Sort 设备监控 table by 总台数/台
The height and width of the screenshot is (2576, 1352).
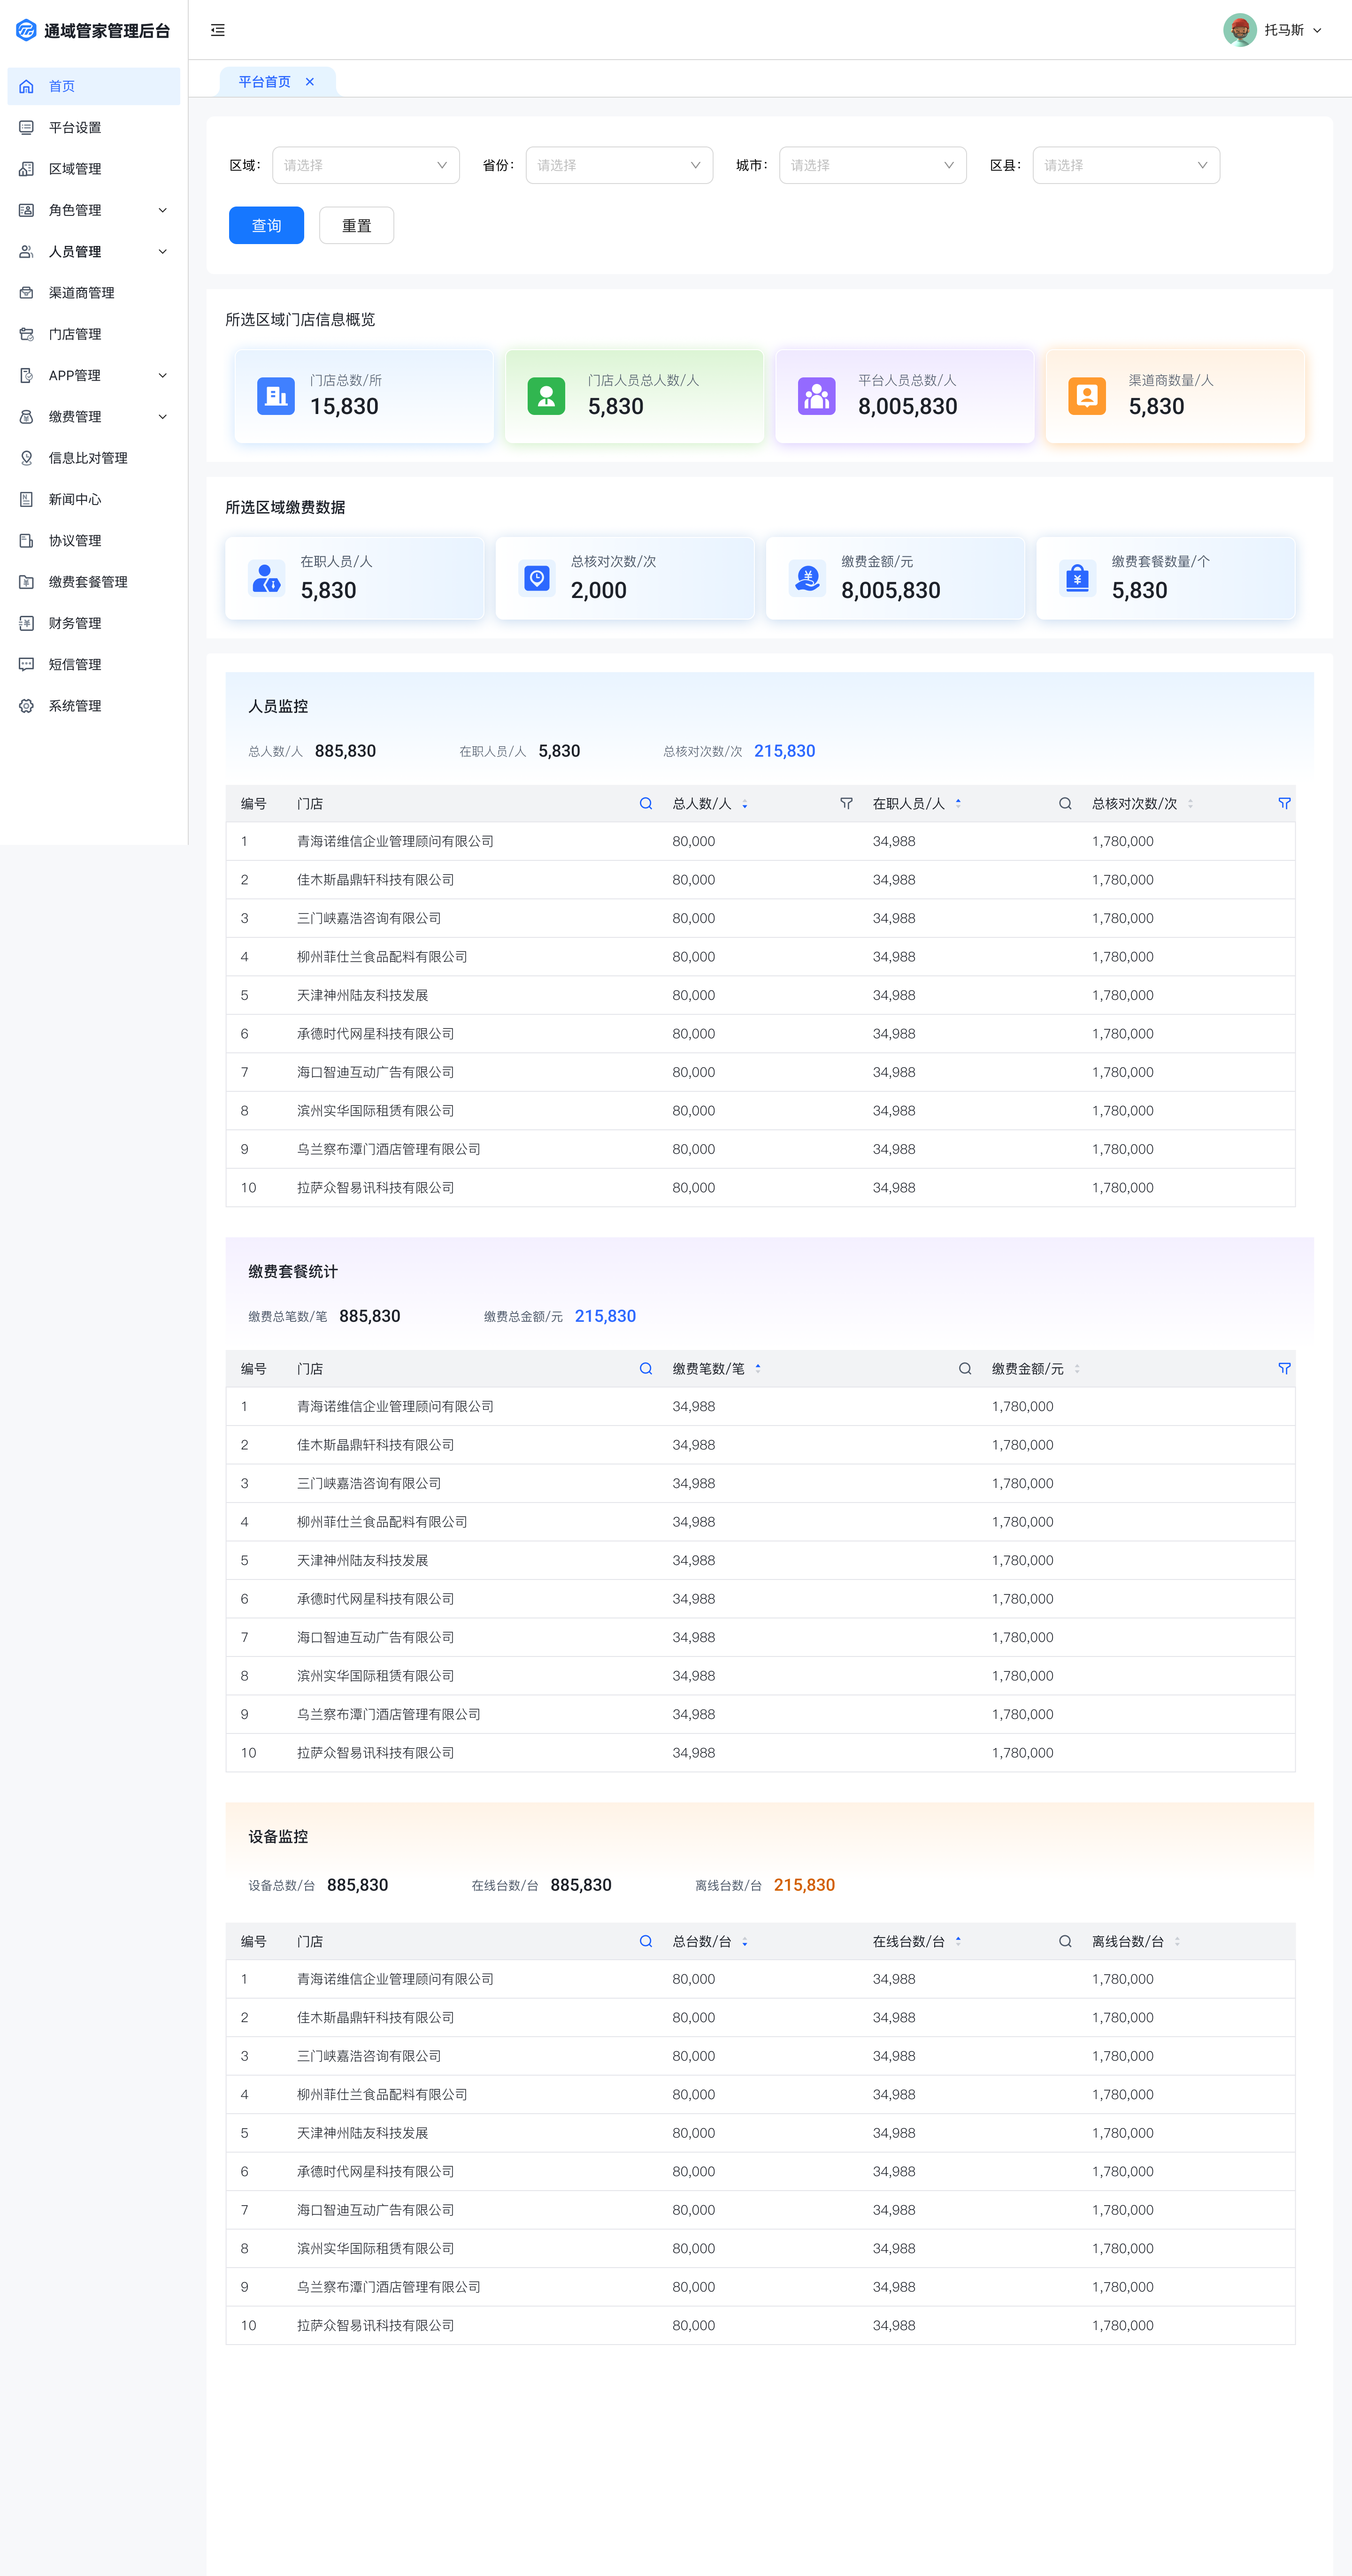745,1942
